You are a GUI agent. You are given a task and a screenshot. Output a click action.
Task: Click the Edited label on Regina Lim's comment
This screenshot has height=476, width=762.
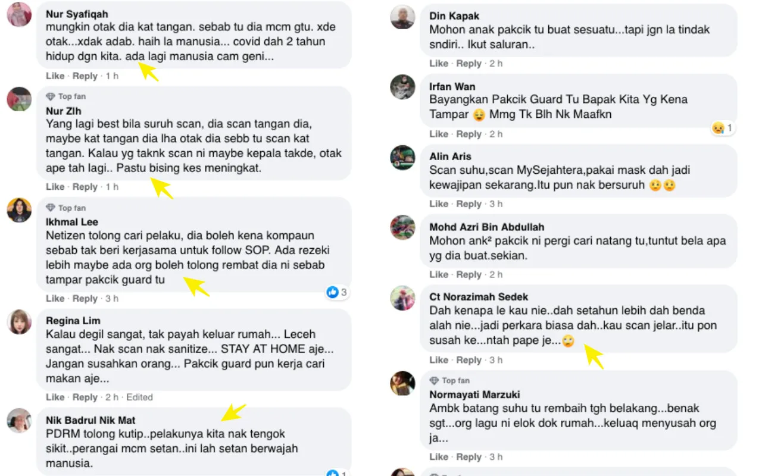click(139, 397)
